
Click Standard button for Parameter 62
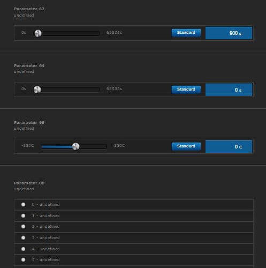coord(186,33)
